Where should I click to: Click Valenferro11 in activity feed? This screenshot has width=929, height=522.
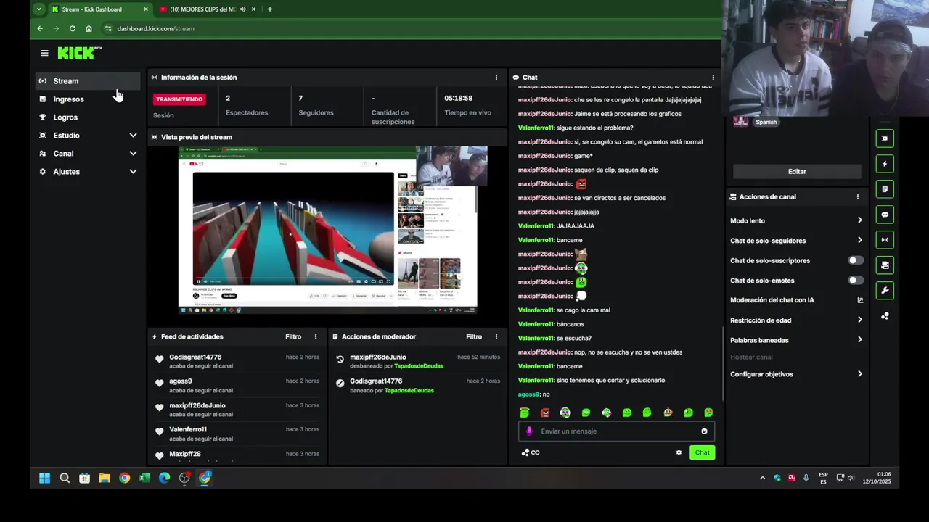[x=188, y=430]
